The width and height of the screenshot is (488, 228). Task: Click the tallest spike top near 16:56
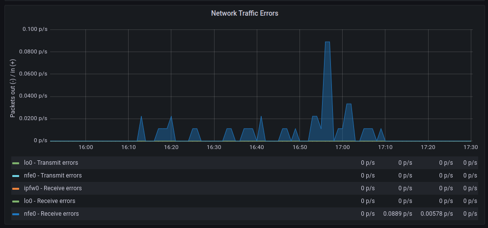[x=327, y=42]
